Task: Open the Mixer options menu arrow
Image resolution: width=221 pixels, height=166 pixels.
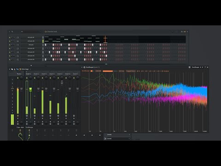Action: (10, 69)
